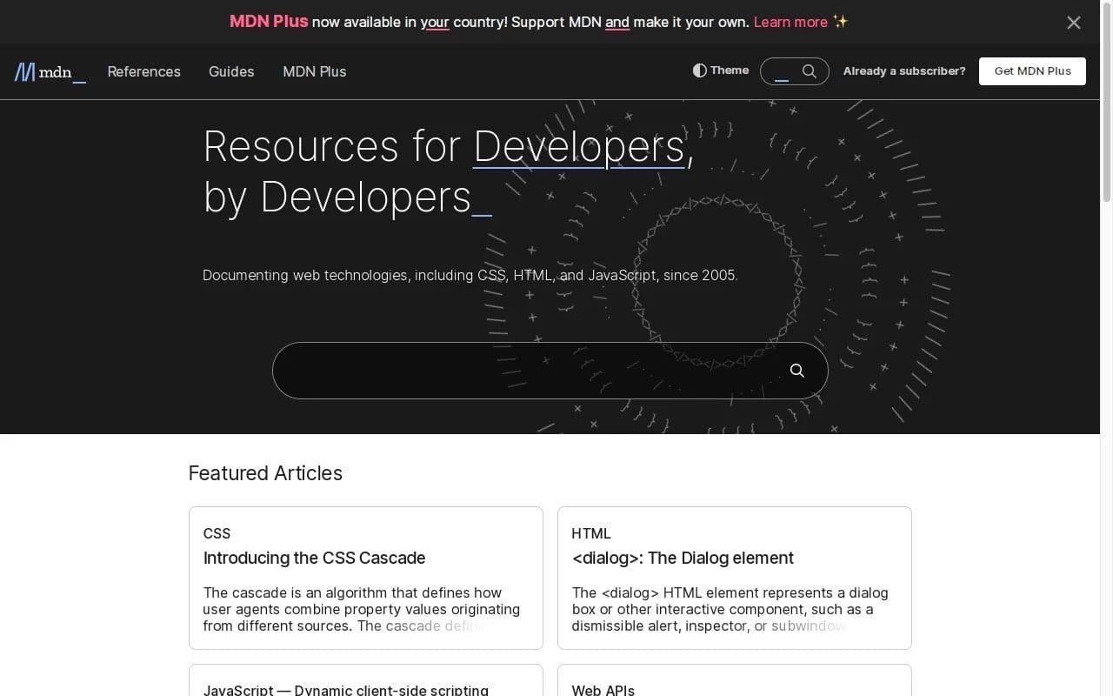1113x696 pixels.
Task: Expand the References menu
Action: coord(143,71)
